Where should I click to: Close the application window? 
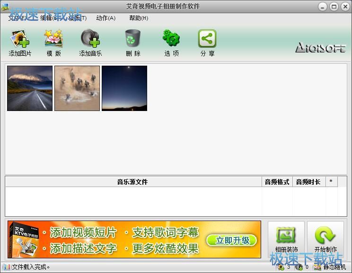pyautogui.click(x=345, y=7)
